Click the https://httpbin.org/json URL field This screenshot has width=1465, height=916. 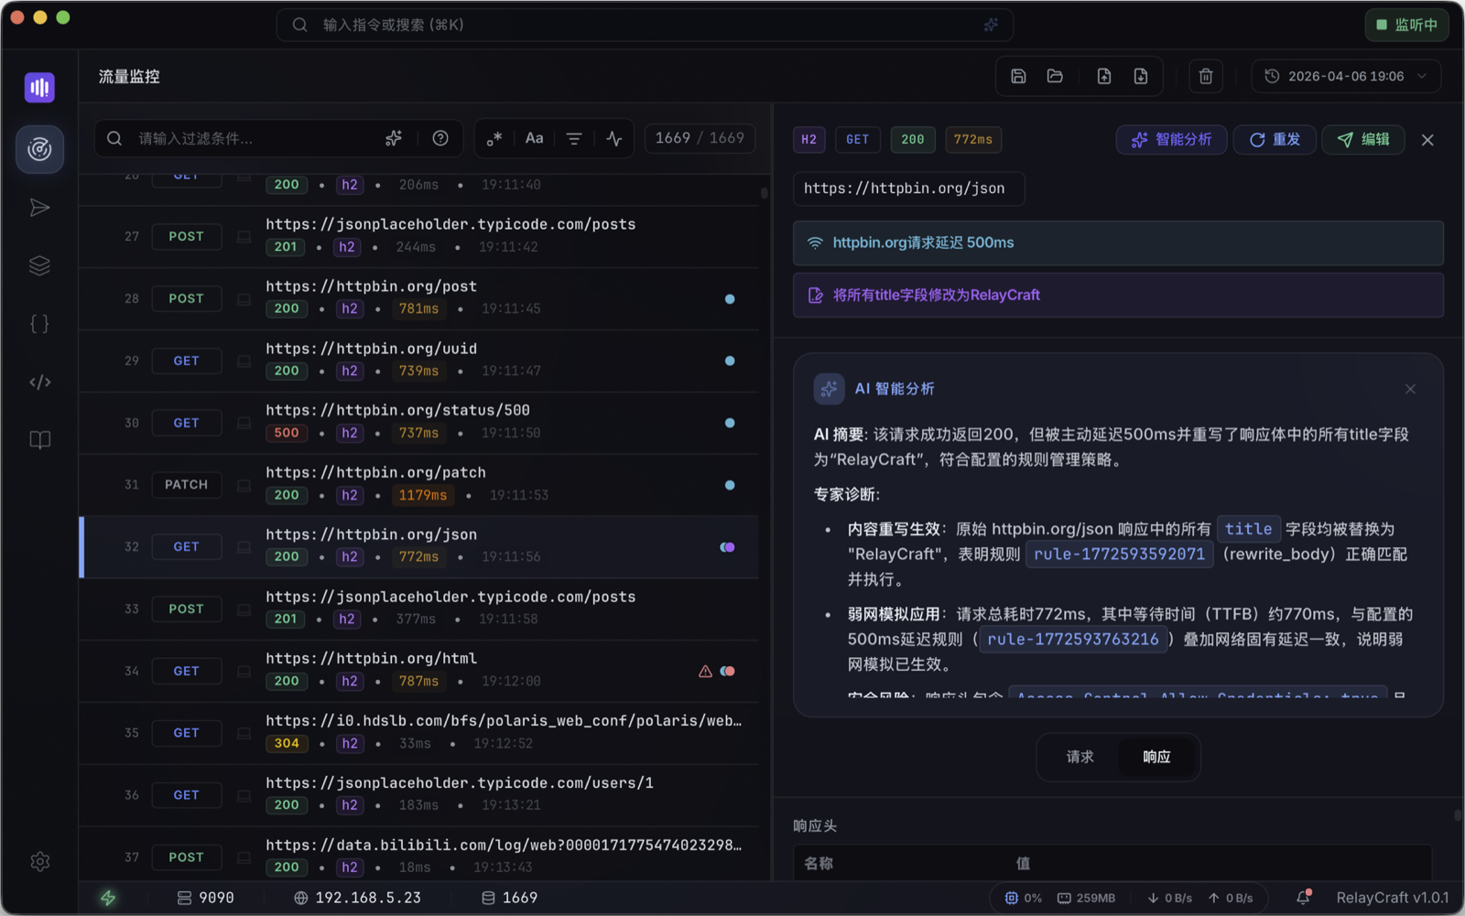coord(909,189)
